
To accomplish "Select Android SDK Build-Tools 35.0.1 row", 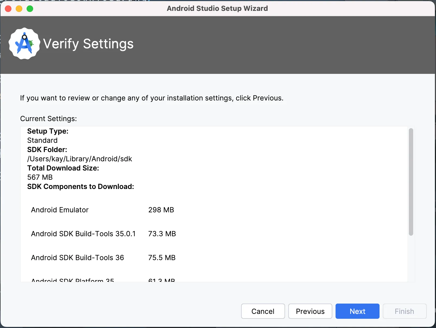I will [x=103, y=234].
